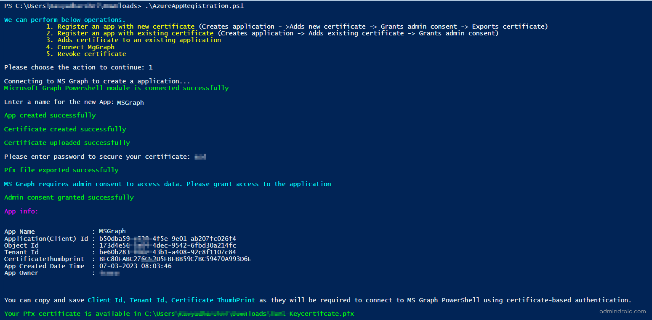This screenshot has width=652, height=320.
Task: Select option 5 Revoke certificate
Action: pyautogui.click(x=92, y=54)
